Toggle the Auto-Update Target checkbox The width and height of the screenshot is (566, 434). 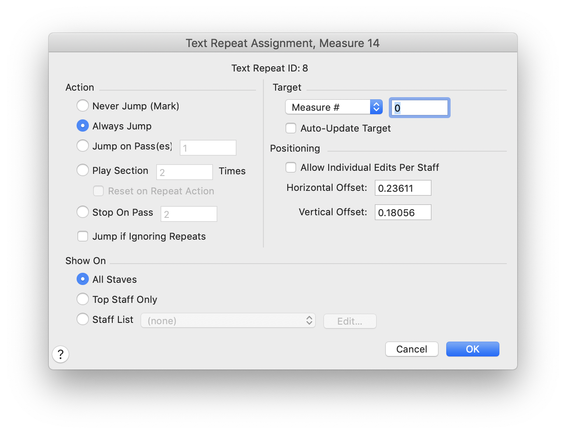[x=291, y=128]
